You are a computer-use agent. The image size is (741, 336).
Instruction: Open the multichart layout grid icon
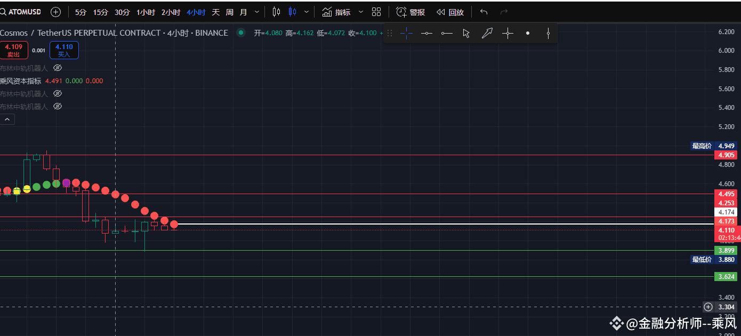click(x=376, y=11)
